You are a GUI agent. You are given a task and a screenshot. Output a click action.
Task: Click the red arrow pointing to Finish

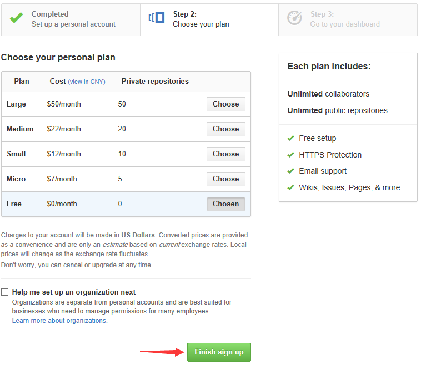(x=162, y=352)
